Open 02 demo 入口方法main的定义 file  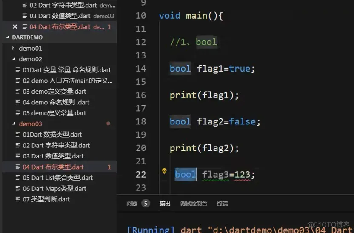coord(60,81)
